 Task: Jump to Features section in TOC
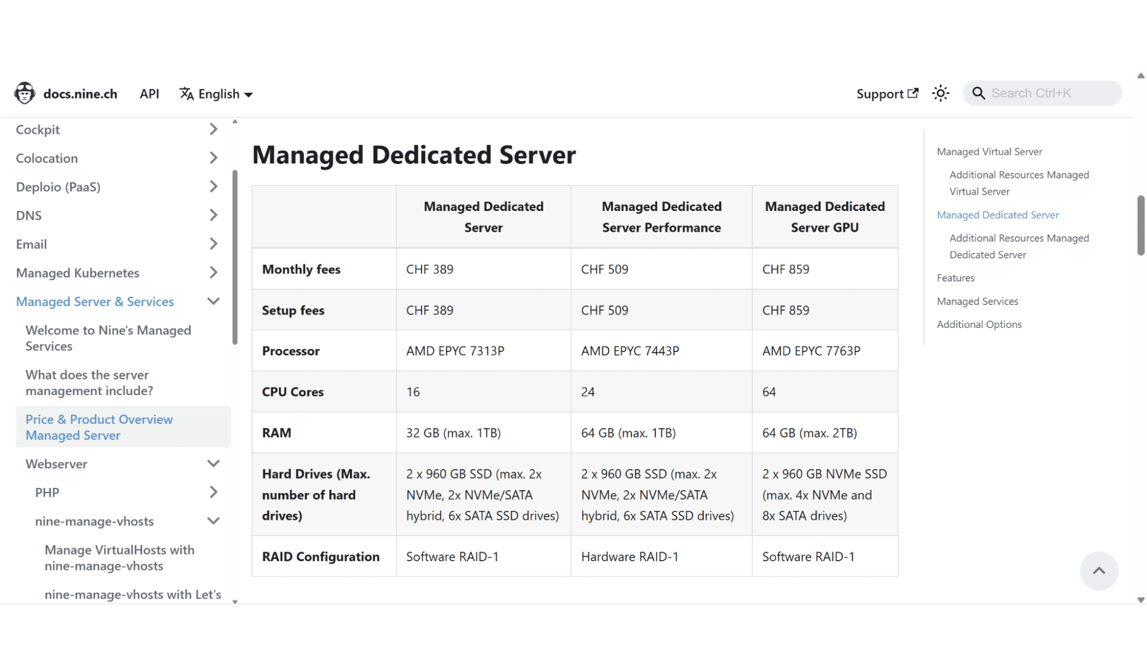click(x=955, y=277)
